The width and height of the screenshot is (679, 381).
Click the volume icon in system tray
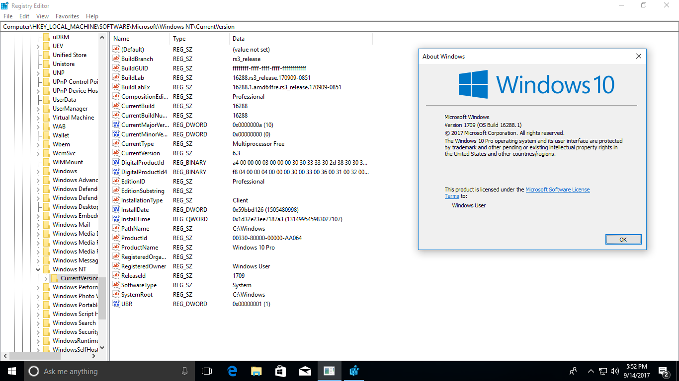(x=614, y=371)
